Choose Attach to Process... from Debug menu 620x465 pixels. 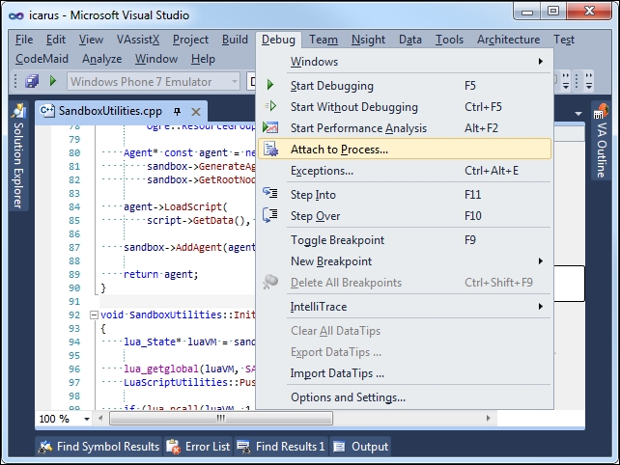point(405,149)
